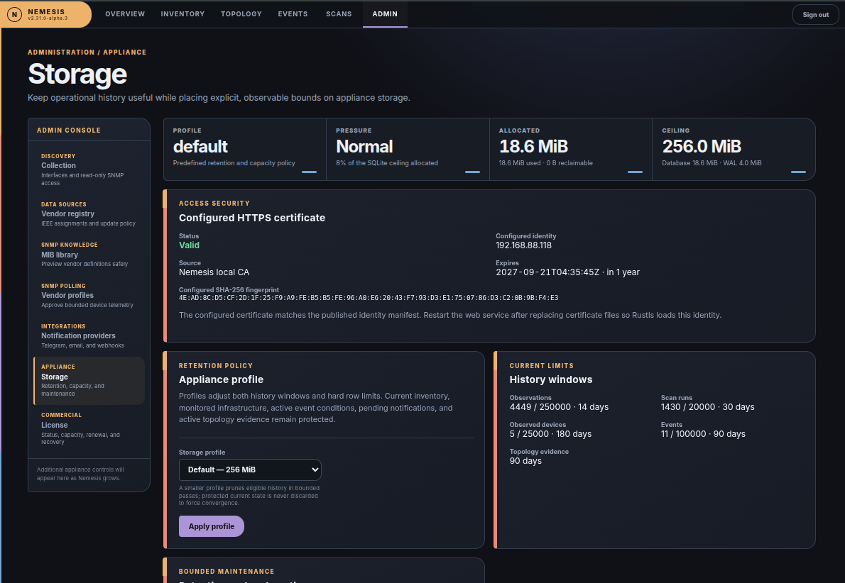This screenshot has width=845, height=583.
Task: Click Events '11 / 100000 · 90 days'
Action: 703,434
